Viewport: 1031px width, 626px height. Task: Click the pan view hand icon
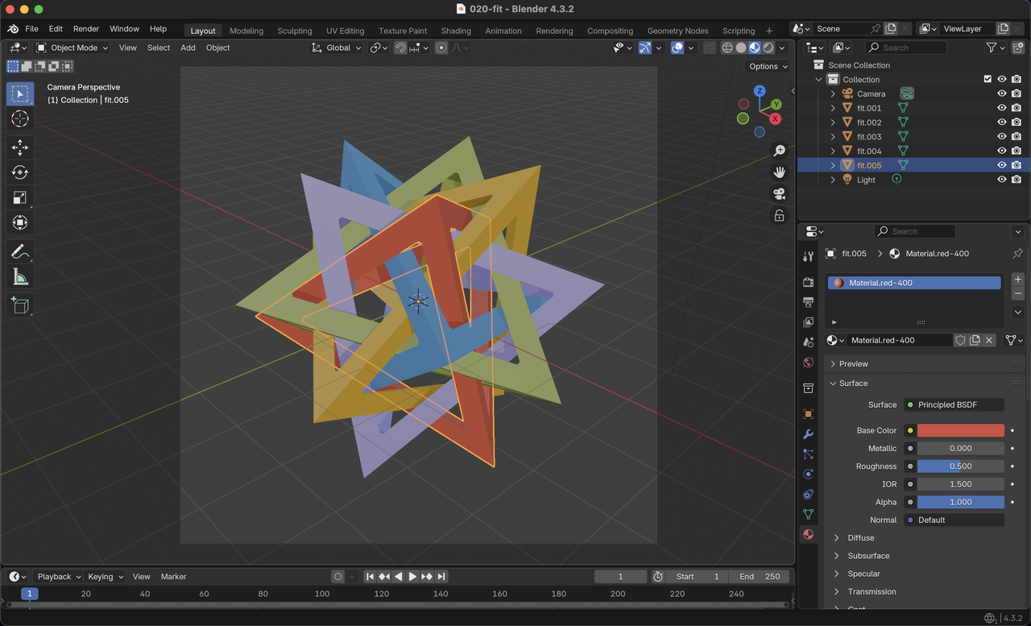[x=779, y=172]
